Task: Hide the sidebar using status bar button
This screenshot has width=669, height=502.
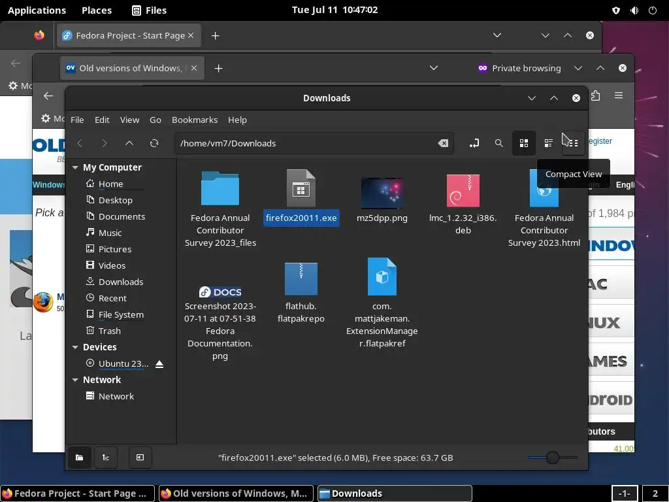Action: [x=140, y=458]
